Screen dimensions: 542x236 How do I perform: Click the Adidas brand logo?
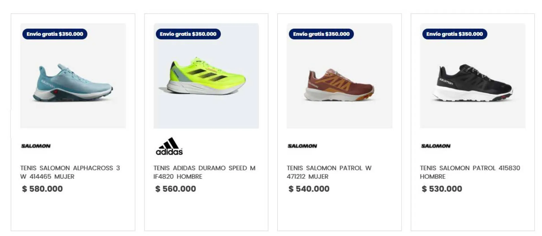click(x=169, y=147)
